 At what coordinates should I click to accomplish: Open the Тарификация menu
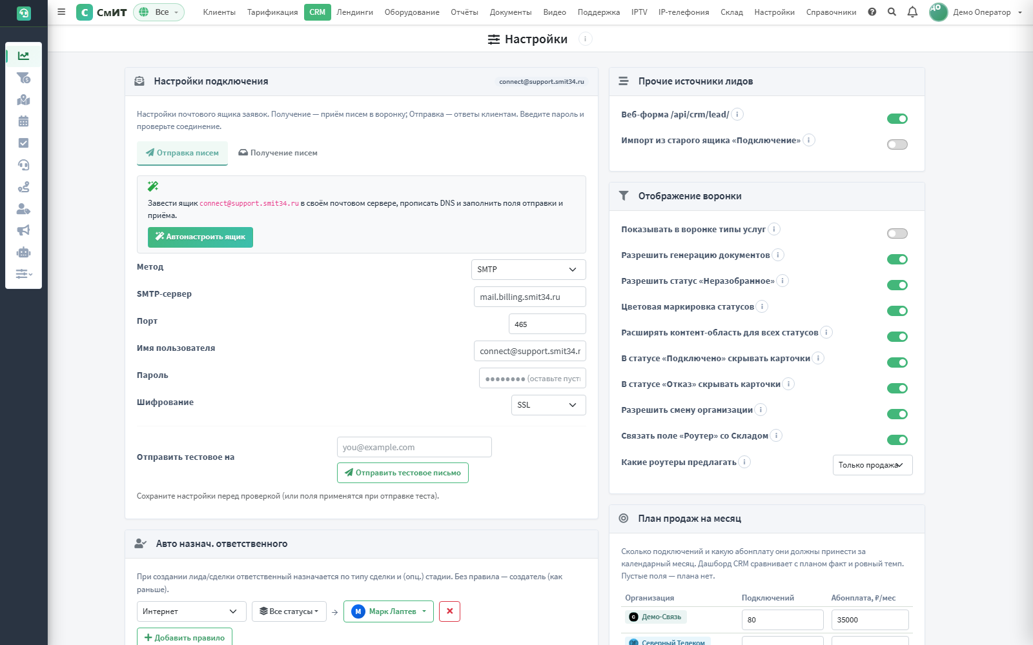(x=272, y=12)
